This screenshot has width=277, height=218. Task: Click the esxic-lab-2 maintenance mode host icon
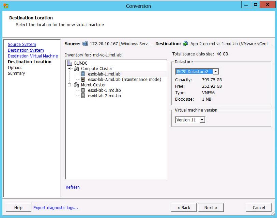(x=83, y=79)
